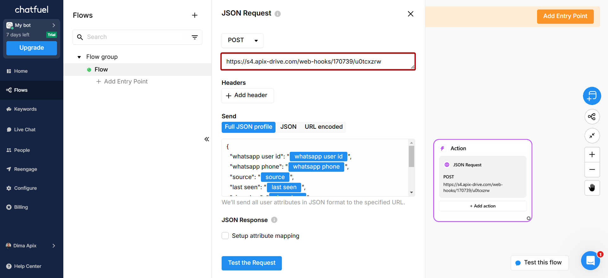Image resolution: width=608 pixels, height=278 pixels.
Task: Select the Full JSON profile tab
Action: click(x=249, y=127)
